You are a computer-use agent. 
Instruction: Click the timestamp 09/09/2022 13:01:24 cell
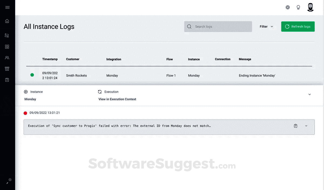(50, 75)
